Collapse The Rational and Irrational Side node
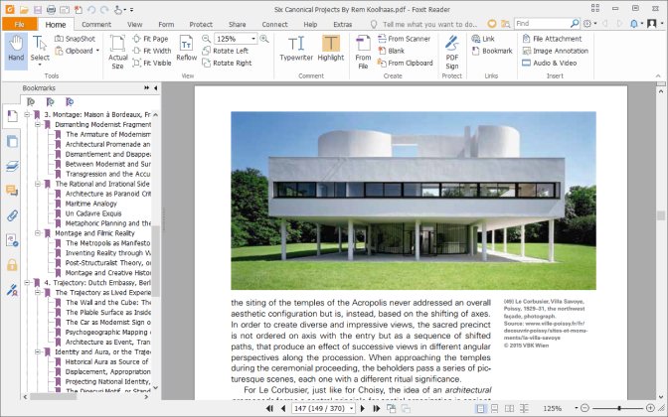Screen dimensions: 668x417 tap(38, 184)
